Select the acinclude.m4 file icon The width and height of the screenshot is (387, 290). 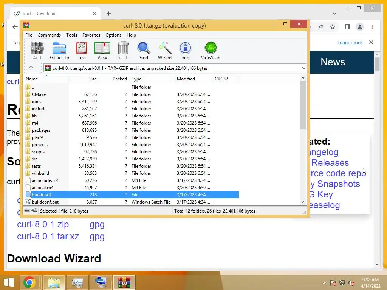[x=28, y=180]
